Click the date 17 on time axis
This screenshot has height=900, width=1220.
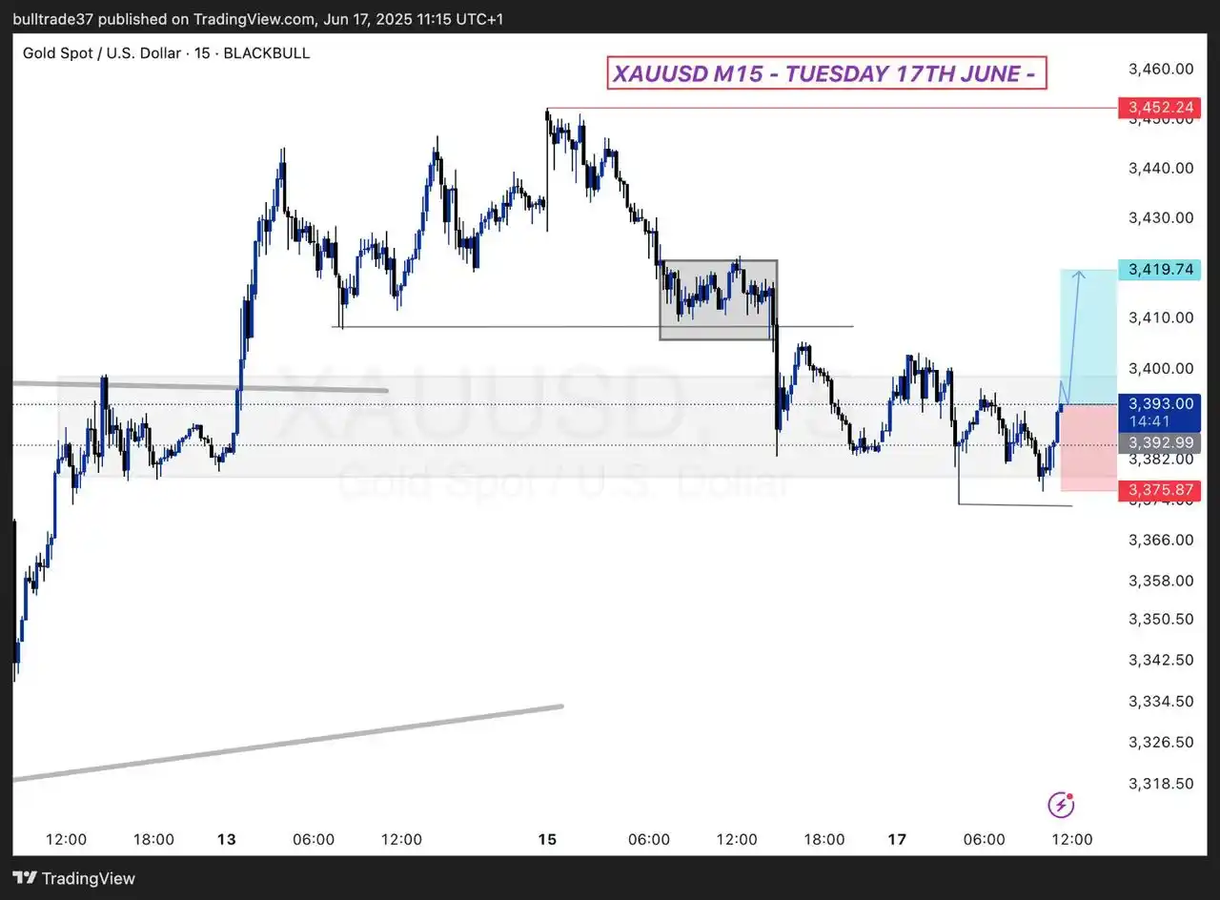[x=897, y=840]
